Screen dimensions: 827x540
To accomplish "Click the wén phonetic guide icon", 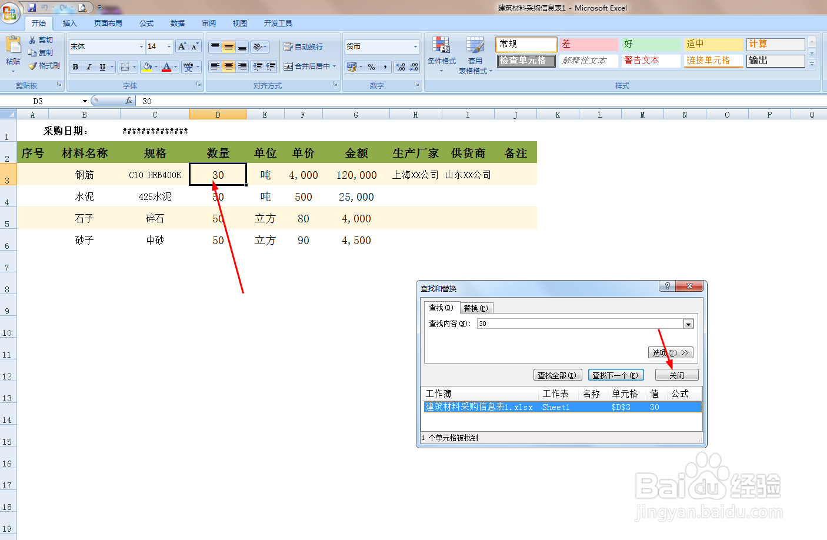I will tap(188, 67).
